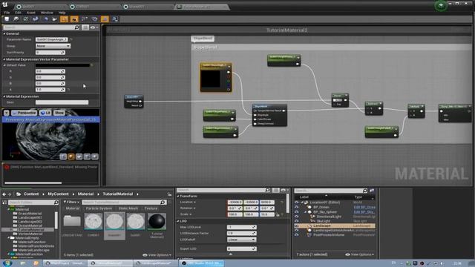Open the Location type dropdown in Transform
The height and width of the screenshot is (267, 475).
click(x=188, y=202)
